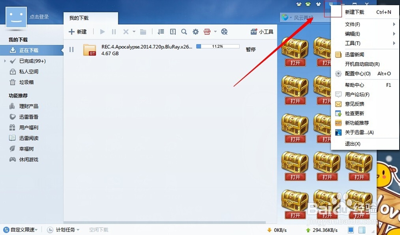The width and height of the screenshot is (400, 235).
Task: Open 幸福树 leaf item in sidebar
Action: click(26, 149)
